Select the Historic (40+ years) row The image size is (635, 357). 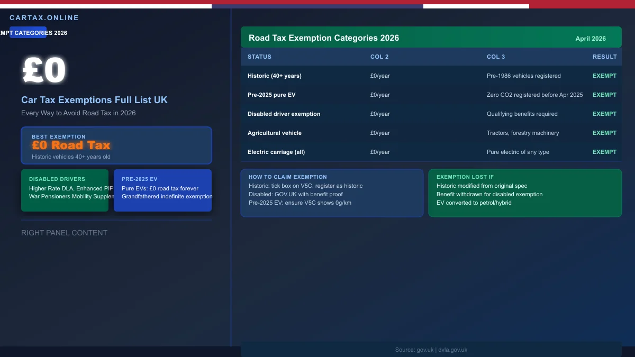click(x=275, y=76)
